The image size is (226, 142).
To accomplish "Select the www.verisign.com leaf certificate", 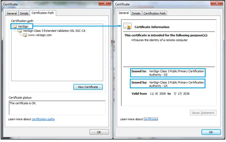I will tap(40, 35).
